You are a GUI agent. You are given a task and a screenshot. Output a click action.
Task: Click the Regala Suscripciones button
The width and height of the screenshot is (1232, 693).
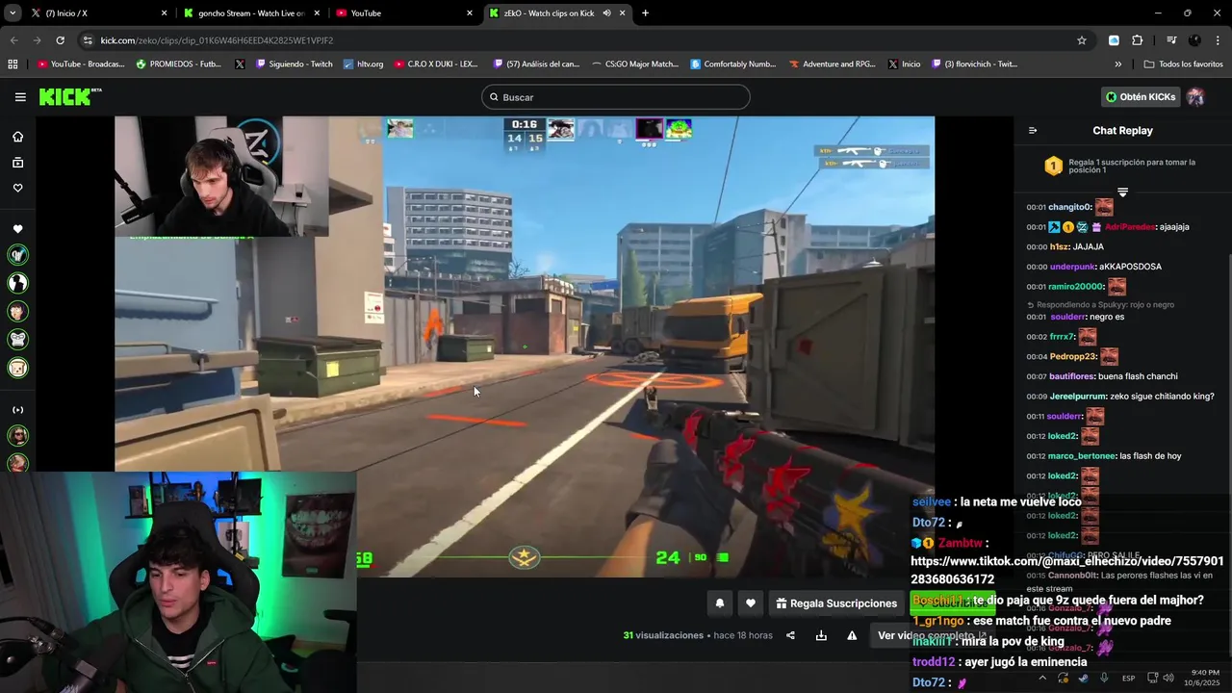[836, 603]
